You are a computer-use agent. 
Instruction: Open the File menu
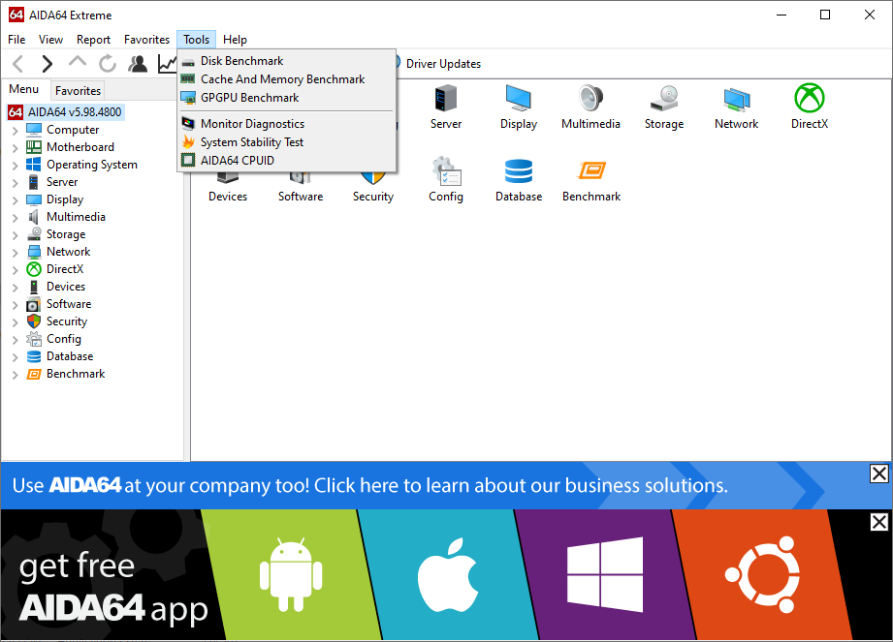tap(16, 40)
